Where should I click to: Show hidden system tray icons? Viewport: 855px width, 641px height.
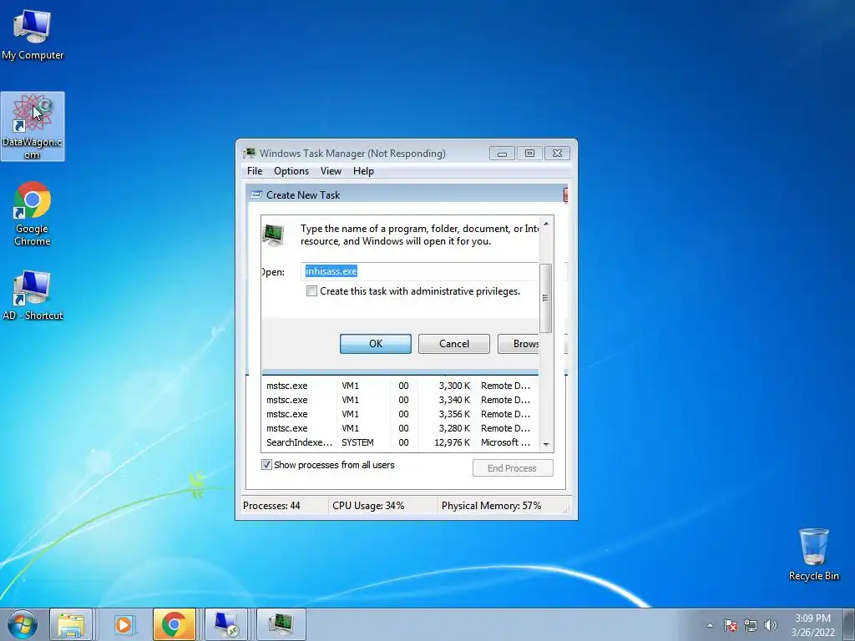coord(710,625)
